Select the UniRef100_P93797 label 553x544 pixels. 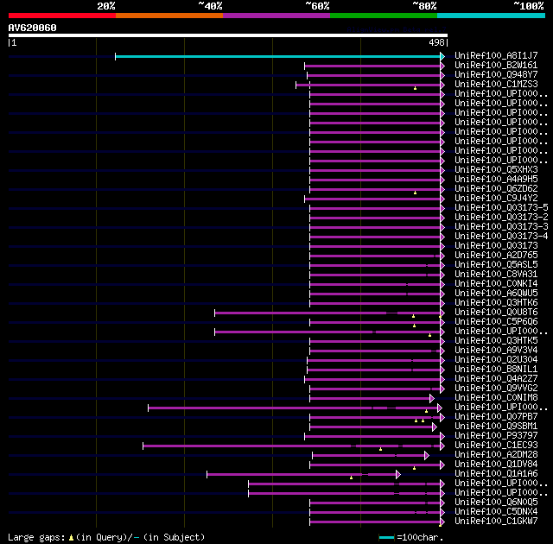pyautogui.click(x=496, y=436)
